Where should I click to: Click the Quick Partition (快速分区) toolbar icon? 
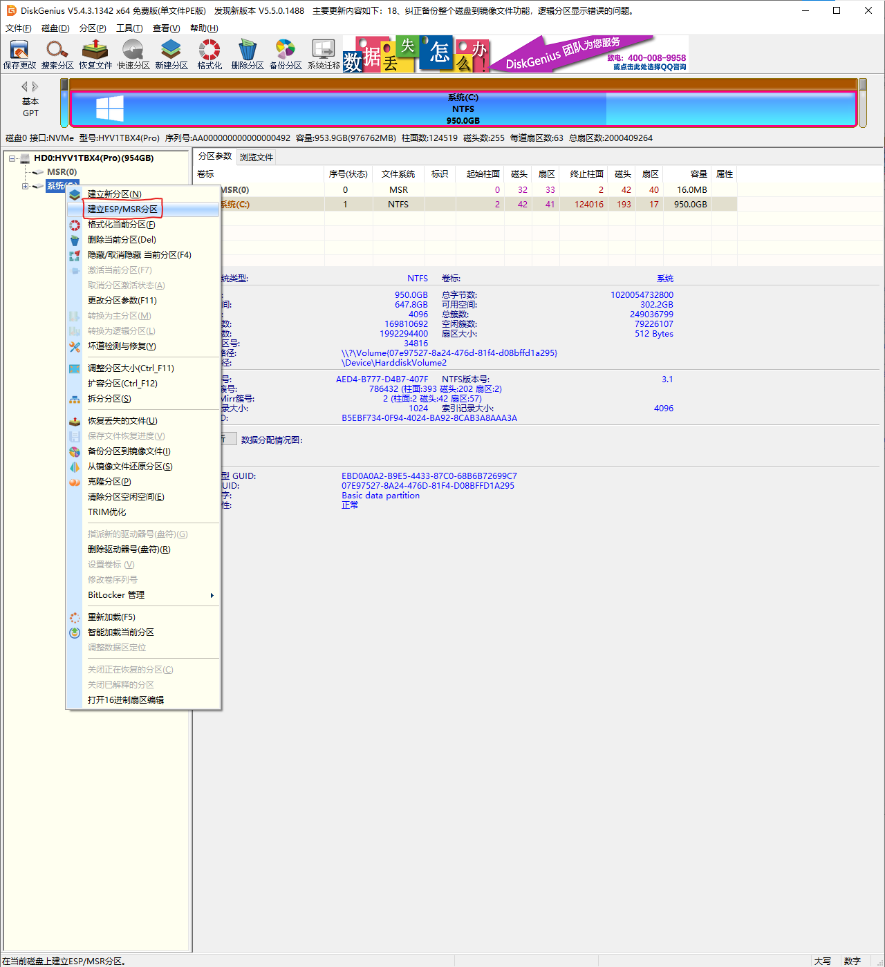[133, 54]
